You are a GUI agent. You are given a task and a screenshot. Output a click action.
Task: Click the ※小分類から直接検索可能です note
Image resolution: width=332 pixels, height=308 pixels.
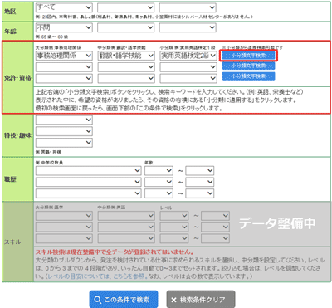point(252,47)
